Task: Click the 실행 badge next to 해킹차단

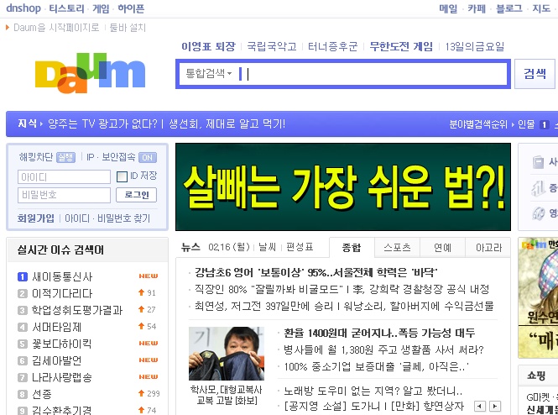Action: click(65, 157)
